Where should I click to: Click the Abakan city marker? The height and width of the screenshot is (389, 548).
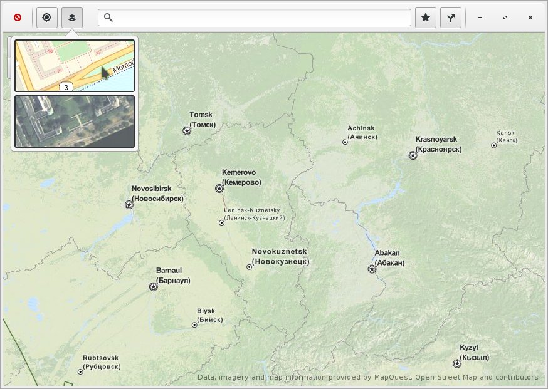coord(372,269)
